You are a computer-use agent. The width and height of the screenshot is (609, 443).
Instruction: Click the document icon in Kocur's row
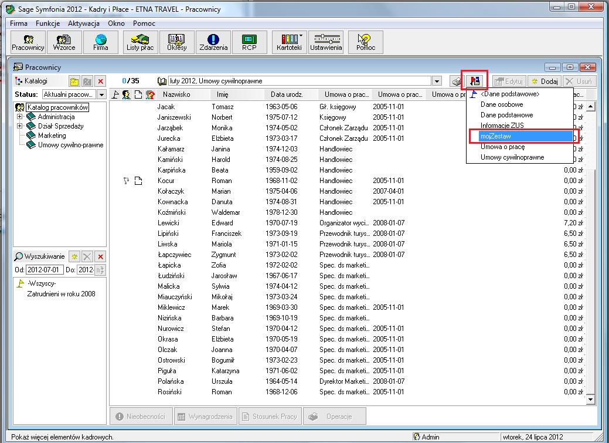tap(138, 181)
